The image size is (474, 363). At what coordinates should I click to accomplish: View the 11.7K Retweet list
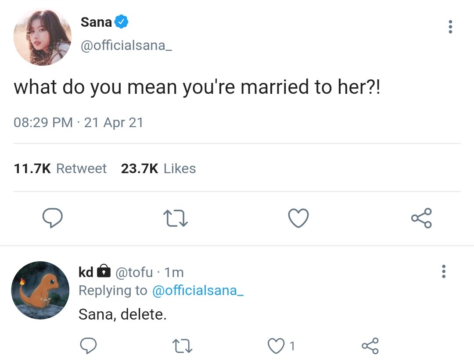click(x=60, y=168)
